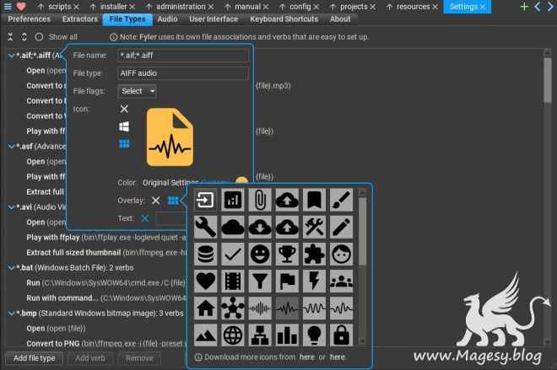The image size is (557, 370).
Task: Switch to the Extractors tab
Action: (x=80, y=19)
